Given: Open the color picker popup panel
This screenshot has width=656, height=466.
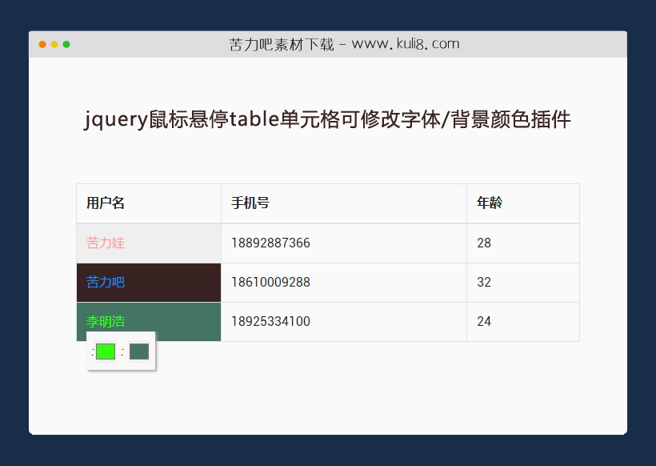Looking at the screenshot, I should (x=120, y=351).
